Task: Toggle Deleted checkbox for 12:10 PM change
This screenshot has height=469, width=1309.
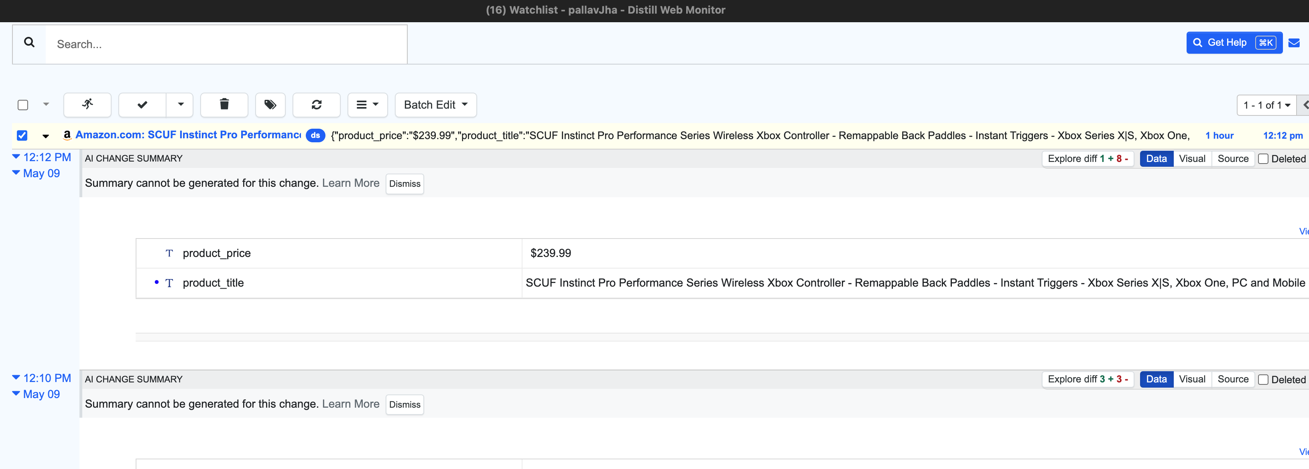Action: click(x=1263, y=380)
